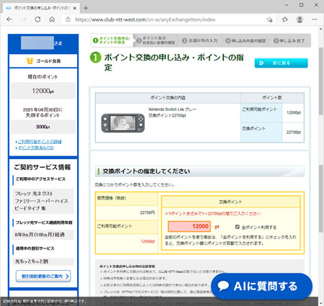This screenshot has width=324, height=306.
Task: Click the 前に戻る button
Action: (281, 63)
